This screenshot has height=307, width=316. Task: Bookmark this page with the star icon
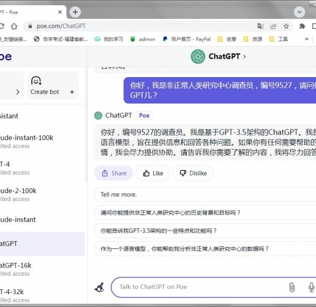(286, 26)
